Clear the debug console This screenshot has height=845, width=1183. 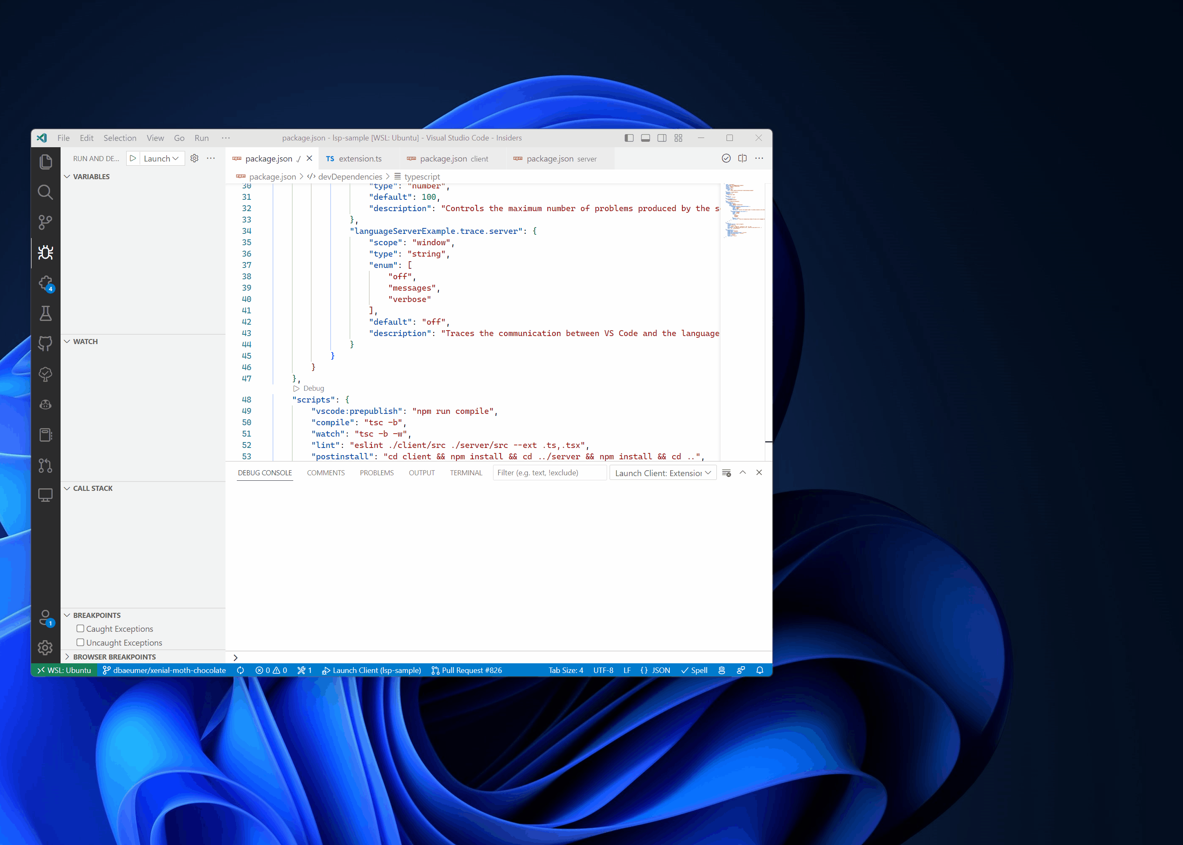click(727, 472)
